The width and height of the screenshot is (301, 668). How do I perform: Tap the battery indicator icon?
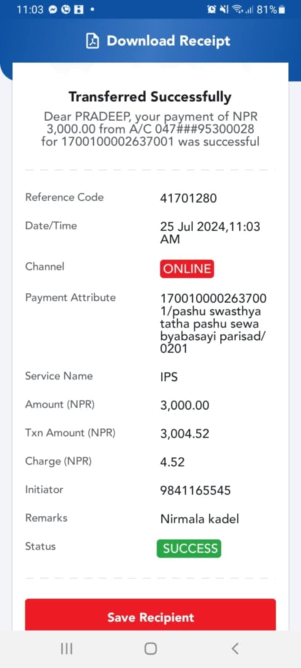coord(282,10)
